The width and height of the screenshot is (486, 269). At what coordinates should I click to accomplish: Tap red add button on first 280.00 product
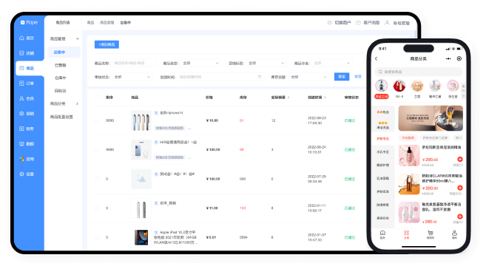click(460, 159)
